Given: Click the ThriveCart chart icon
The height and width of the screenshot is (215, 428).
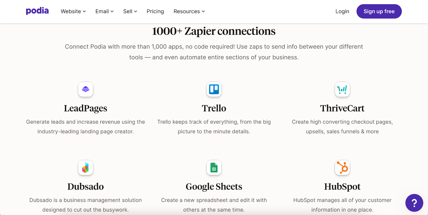Looking at the screenshot, I should coord(342,89).
